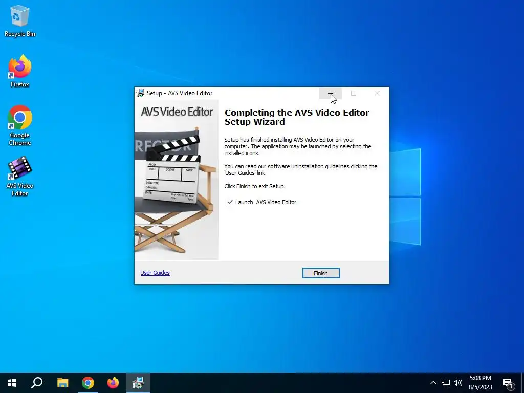Open the volume tray icon
524x393 pixels.
point(458,383)
